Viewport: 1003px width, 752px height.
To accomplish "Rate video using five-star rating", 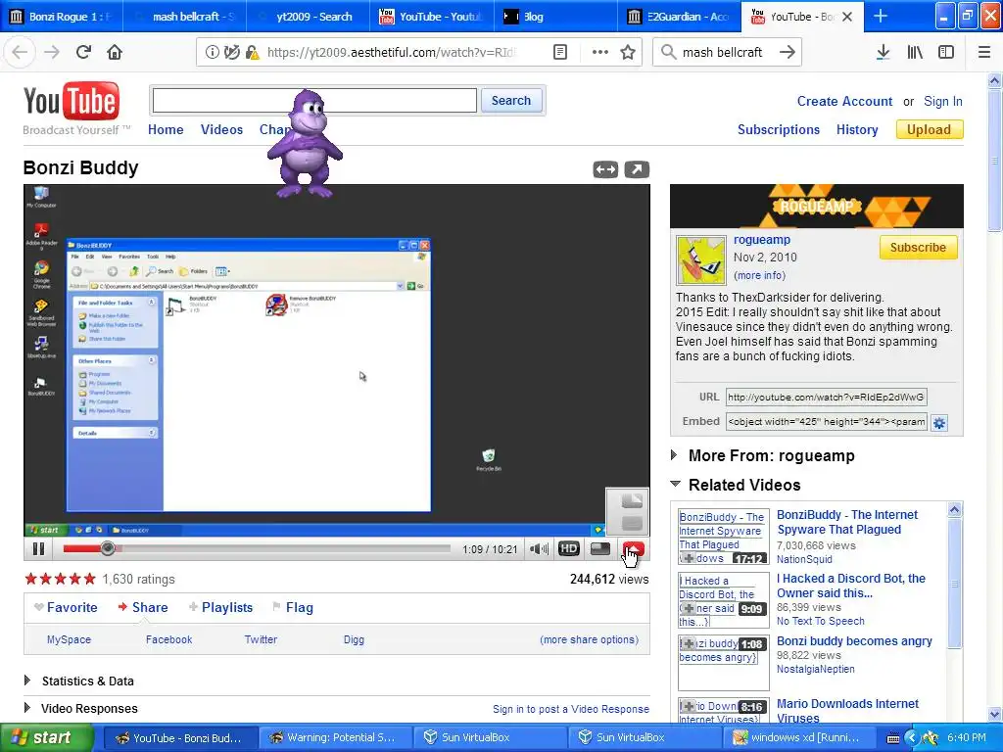I will point(60,580).
